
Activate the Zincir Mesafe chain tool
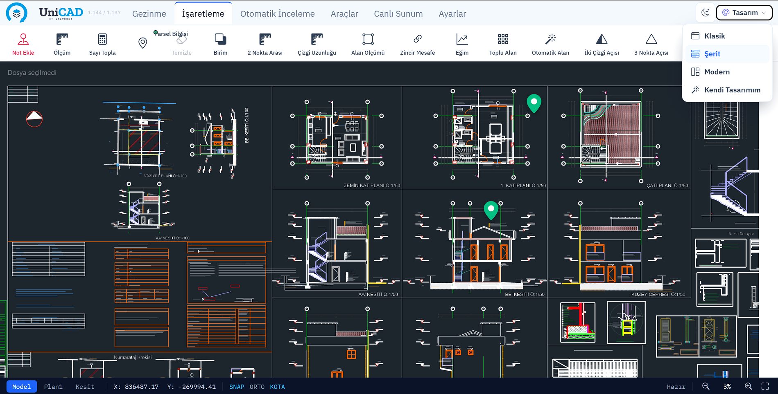[417, 44]
